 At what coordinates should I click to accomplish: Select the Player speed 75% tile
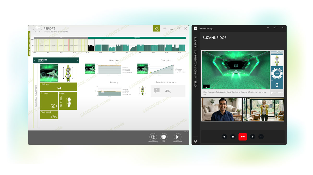point(49,115)
